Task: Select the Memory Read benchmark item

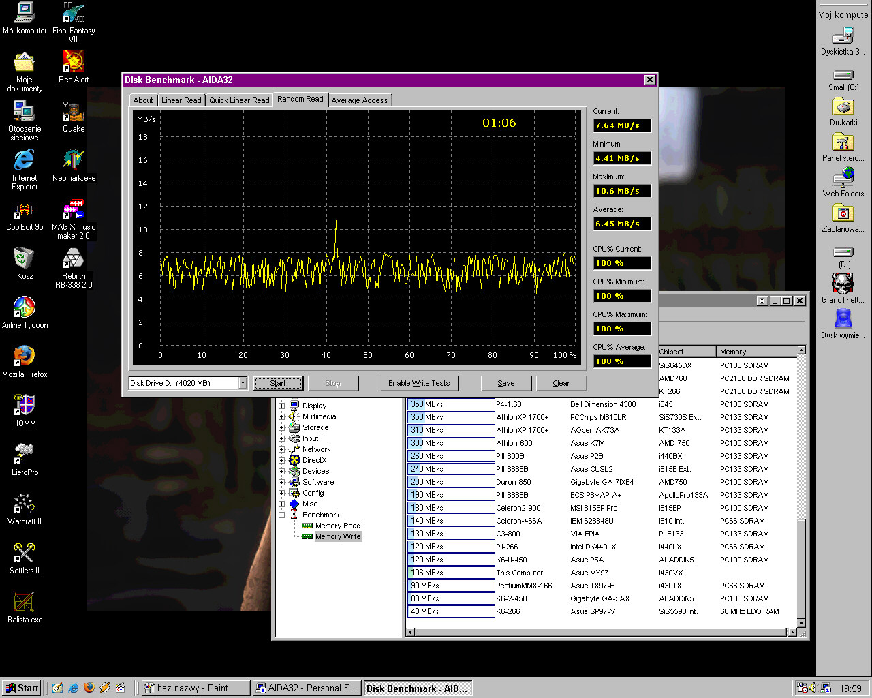Action: point(338,526)
